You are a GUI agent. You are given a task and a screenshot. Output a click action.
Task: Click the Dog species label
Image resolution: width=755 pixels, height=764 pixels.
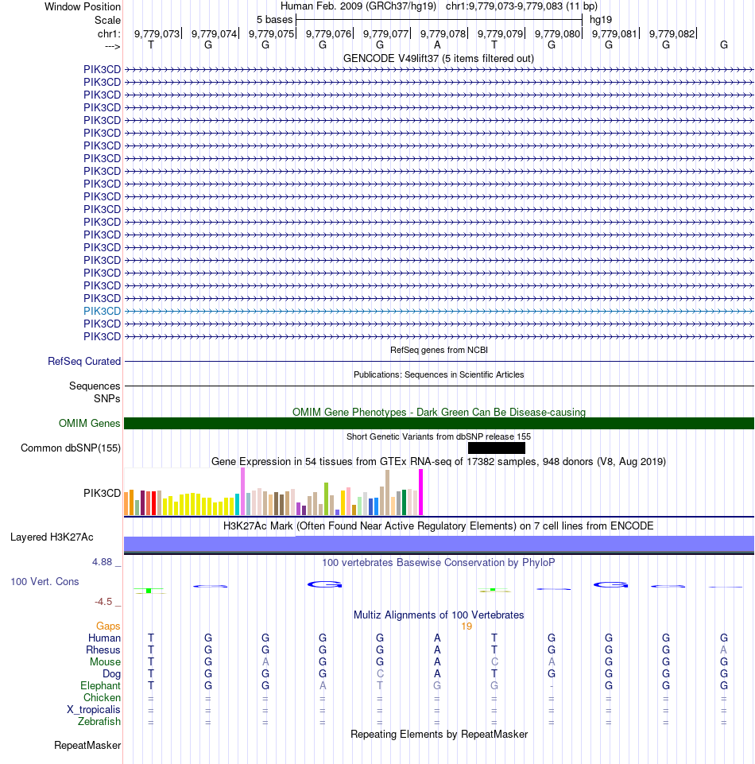(111, 674)
